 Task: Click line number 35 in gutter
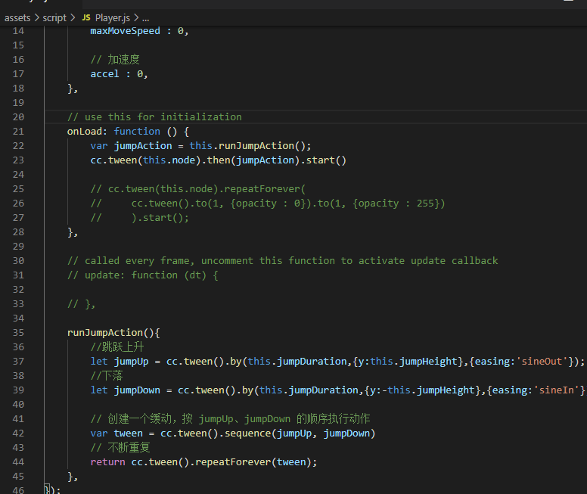(18, 333)
